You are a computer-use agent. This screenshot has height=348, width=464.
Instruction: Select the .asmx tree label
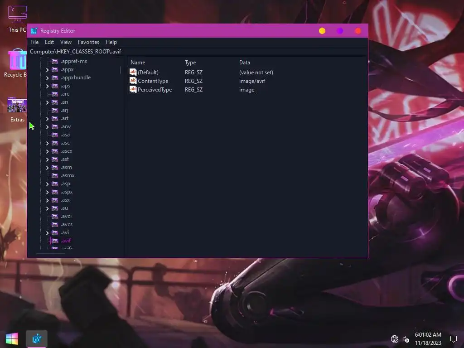point(68,175)
